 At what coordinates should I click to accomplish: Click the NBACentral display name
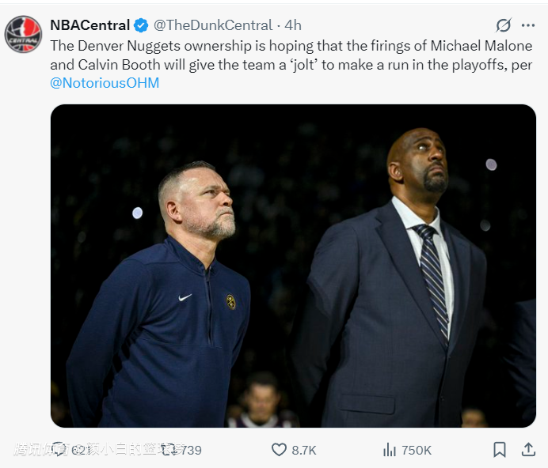tap(89, 25)
